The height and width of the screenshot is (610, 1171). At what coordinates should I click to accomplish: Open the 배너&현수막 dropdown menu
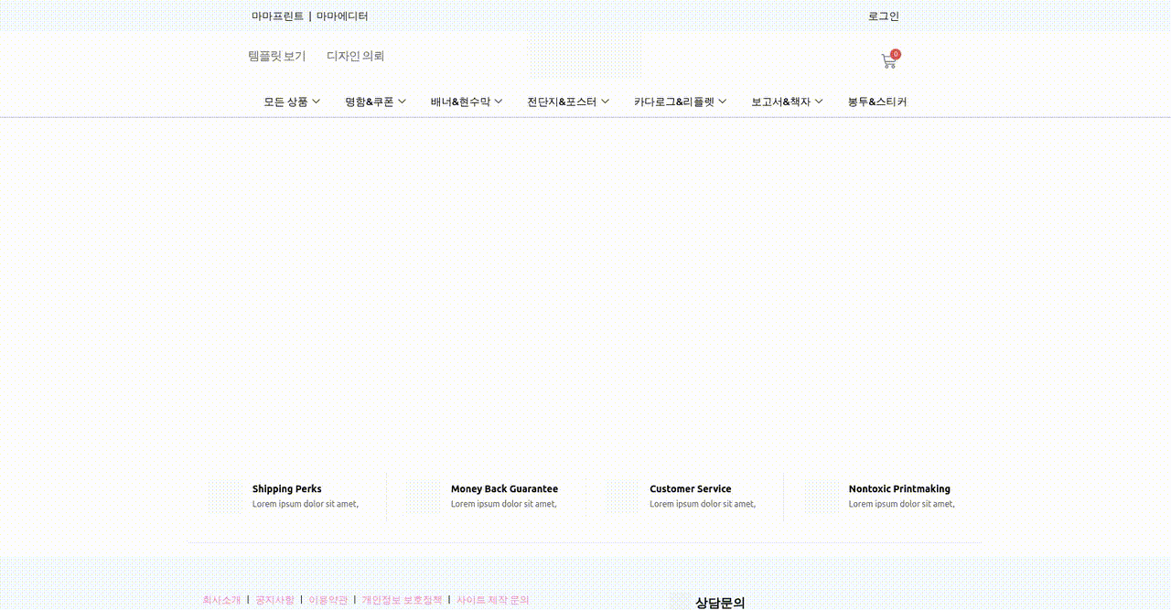[x=467, y=102]
